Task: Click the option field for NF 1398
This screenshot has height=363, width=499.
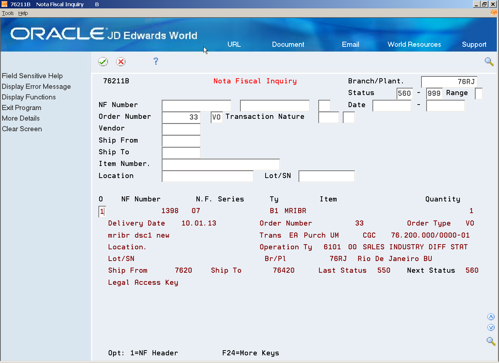Action: 102,211
